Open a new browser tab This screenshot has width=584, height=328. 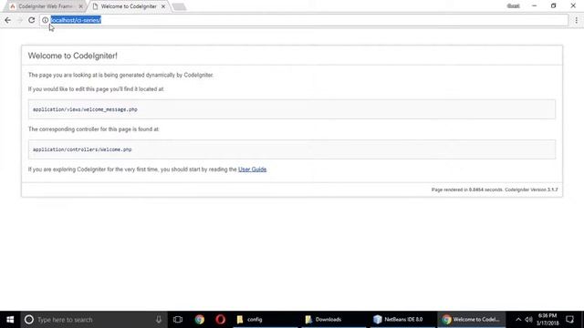(179, 6)
